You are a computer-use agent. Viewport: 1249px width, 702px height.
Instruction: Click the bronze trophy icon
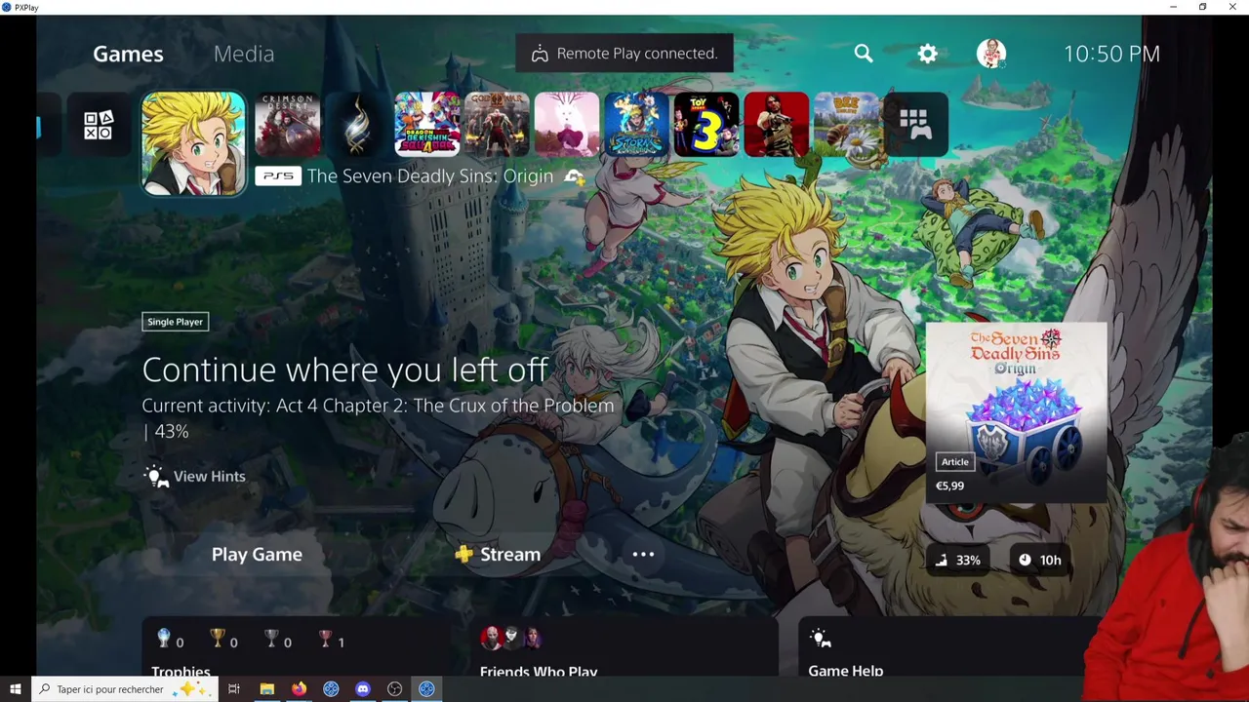pos(325,639)
